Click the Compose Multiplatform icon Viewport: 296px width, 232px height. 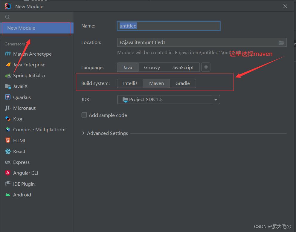(x=8, y=129)
